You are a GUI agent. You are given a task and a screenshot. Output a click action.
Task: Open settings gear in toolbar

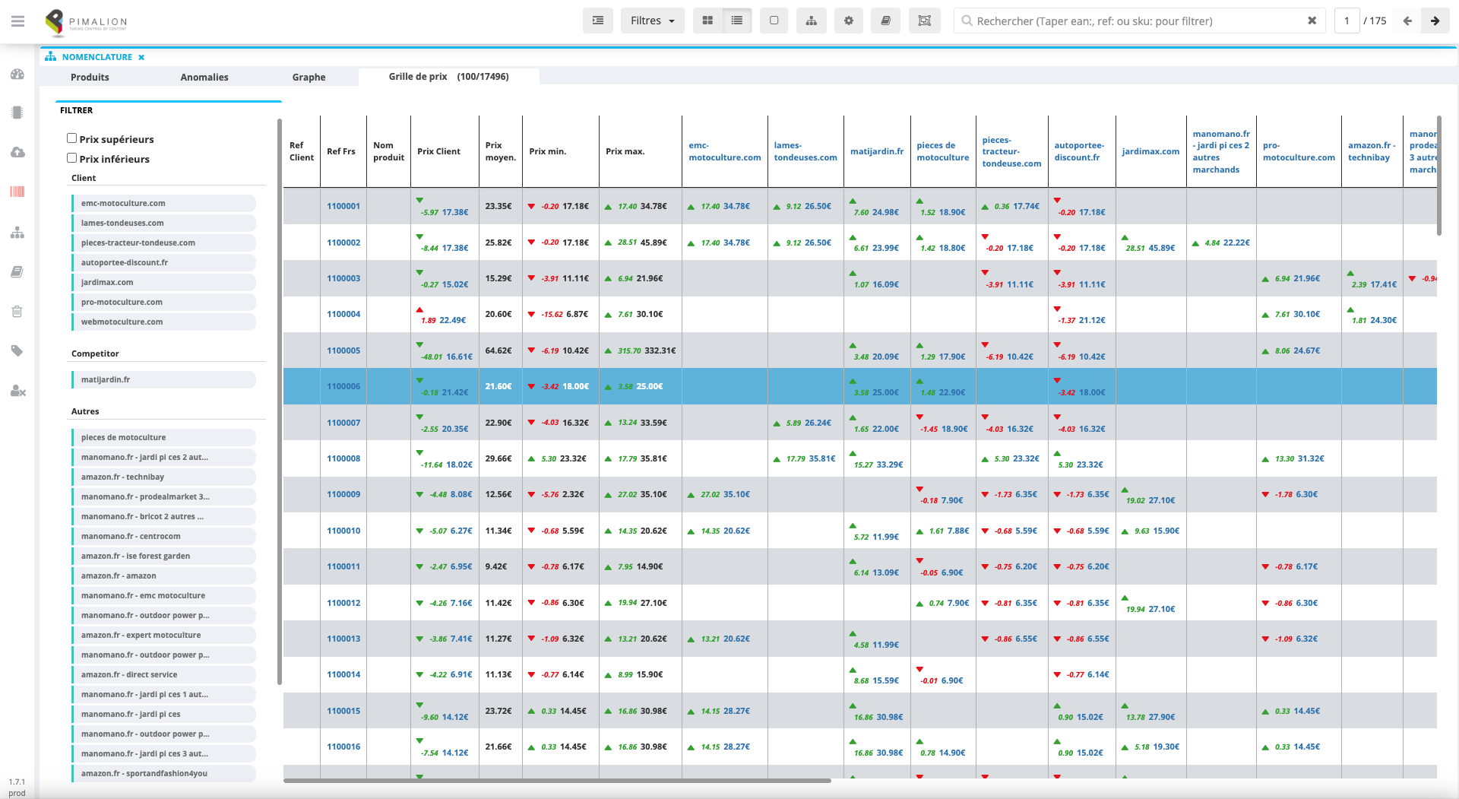[x=849, y=21]
